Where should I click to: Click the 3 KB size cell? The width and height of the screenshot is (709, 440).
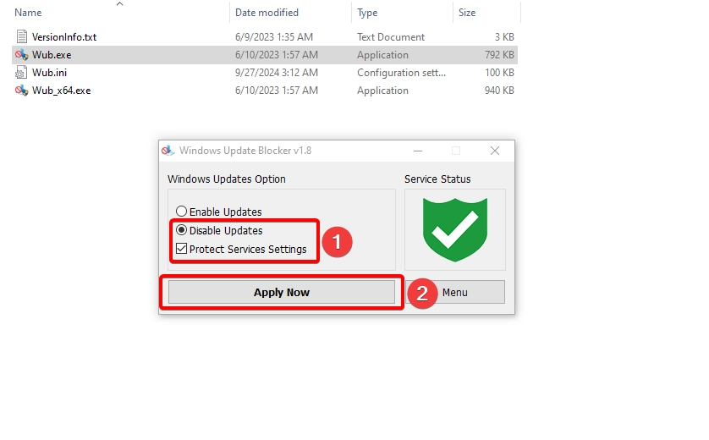tap(504, 37)
